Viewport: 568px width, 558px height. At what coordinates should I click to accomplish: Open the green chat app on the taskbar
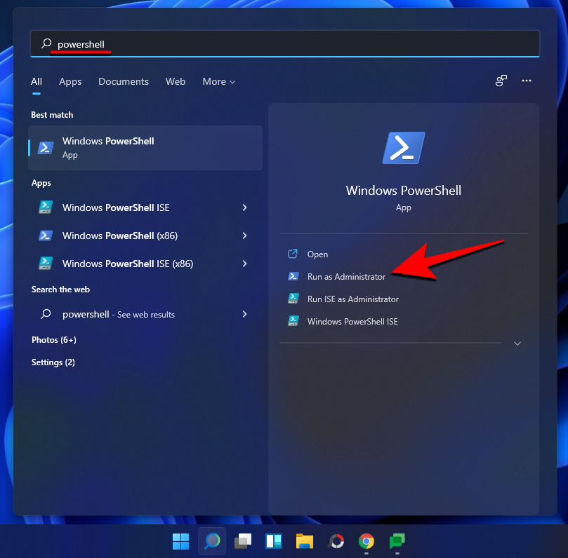click(397, 541)
